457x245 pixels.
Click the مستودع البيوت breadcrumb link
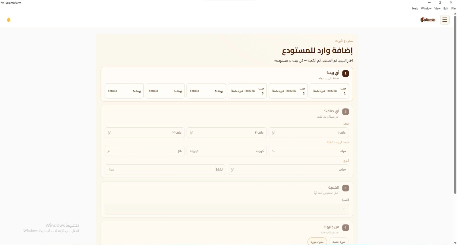coord(344,41)
